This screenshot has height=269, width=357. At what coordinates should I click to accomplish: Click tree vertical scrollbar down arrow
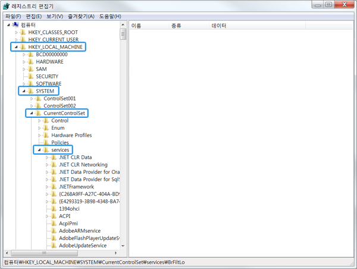(123, 246)
